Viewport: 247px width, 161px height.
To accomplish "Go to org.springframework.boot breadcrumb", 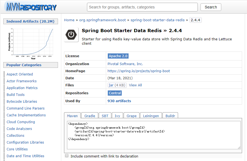I will point(103,20).
